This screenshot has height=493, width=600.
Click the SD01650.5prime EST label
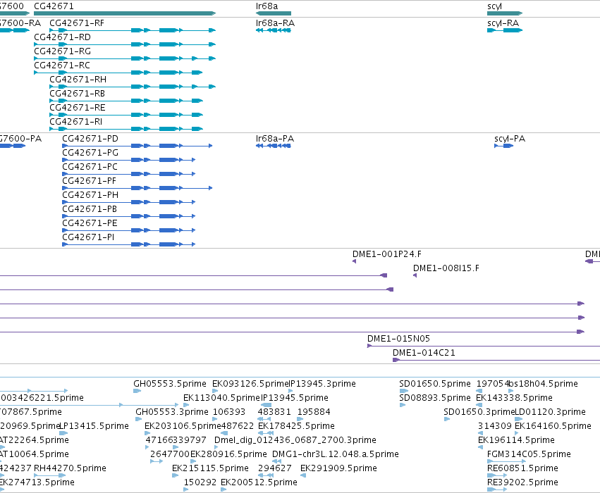pyautogui.click(x=435, y=384)
